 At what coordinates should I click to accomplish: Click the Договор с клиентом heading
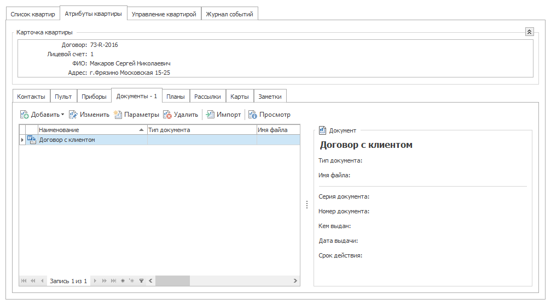click(366, 145)
